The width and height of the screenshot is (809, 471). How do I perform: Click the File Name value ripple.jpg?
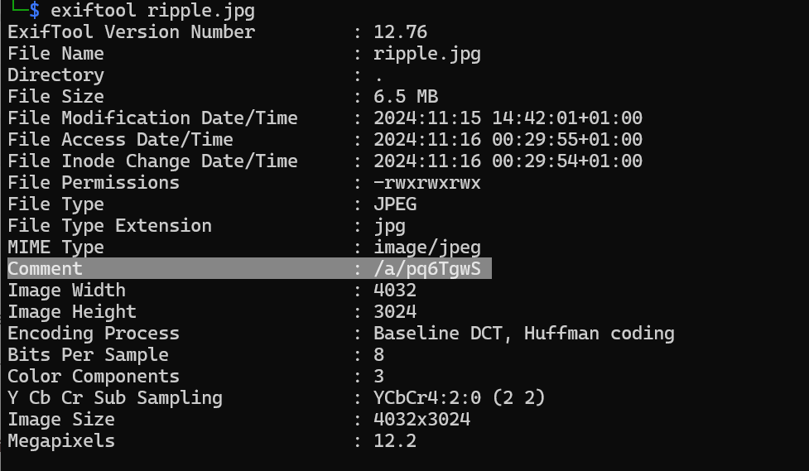tap(426, 54)
